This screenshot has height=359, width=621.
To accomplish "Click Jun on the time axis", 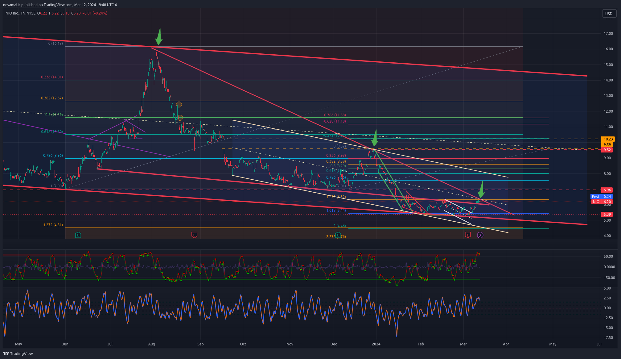I will pyautogui.click(x=65, y=344).
